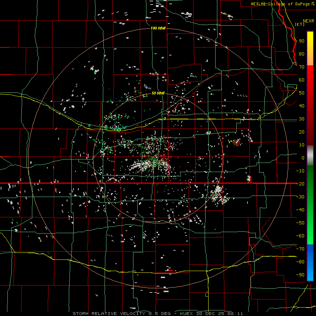Click the "100 NMI" range ring label
Viewport: 316px width, 316px height.
158,28
